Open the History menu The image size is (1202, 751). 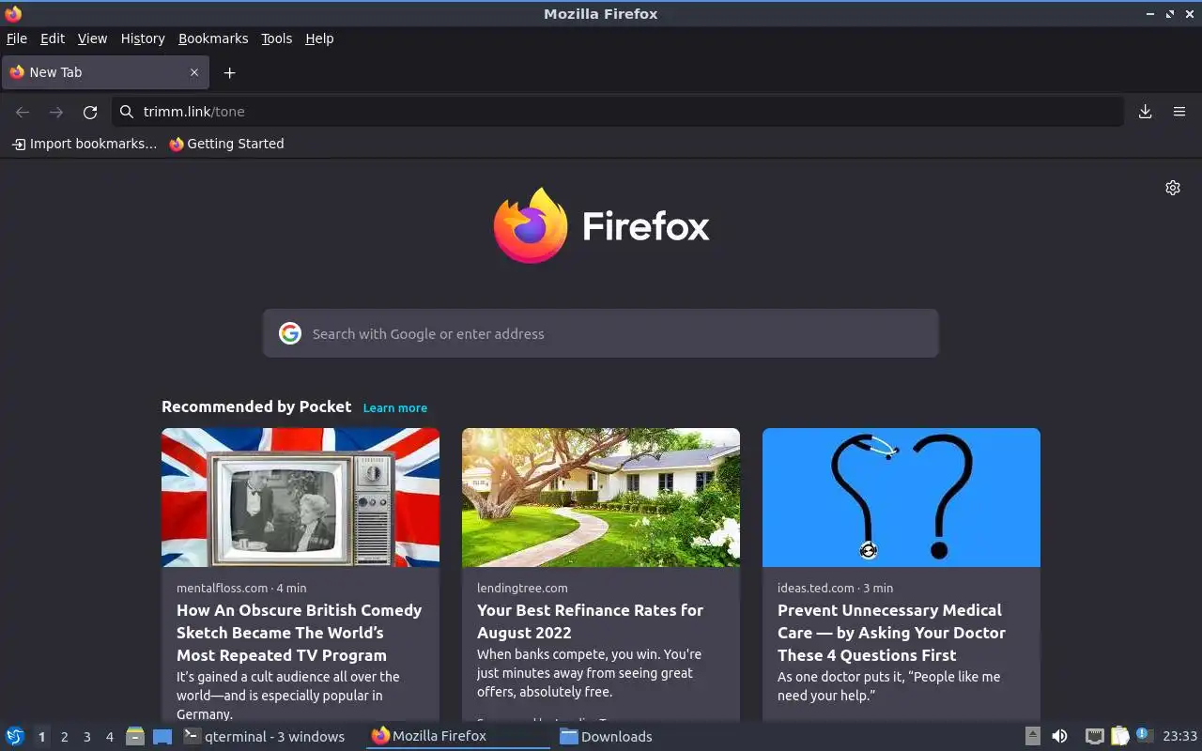143,38
